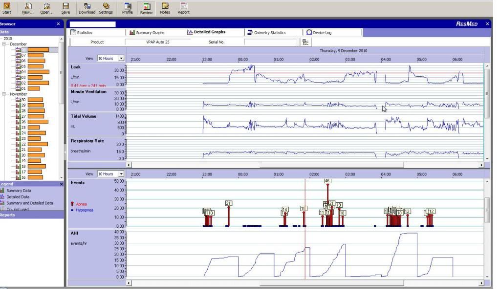500x302 pixels.
Task: Close the Browser panel
Action: click(x=58, y=24)
